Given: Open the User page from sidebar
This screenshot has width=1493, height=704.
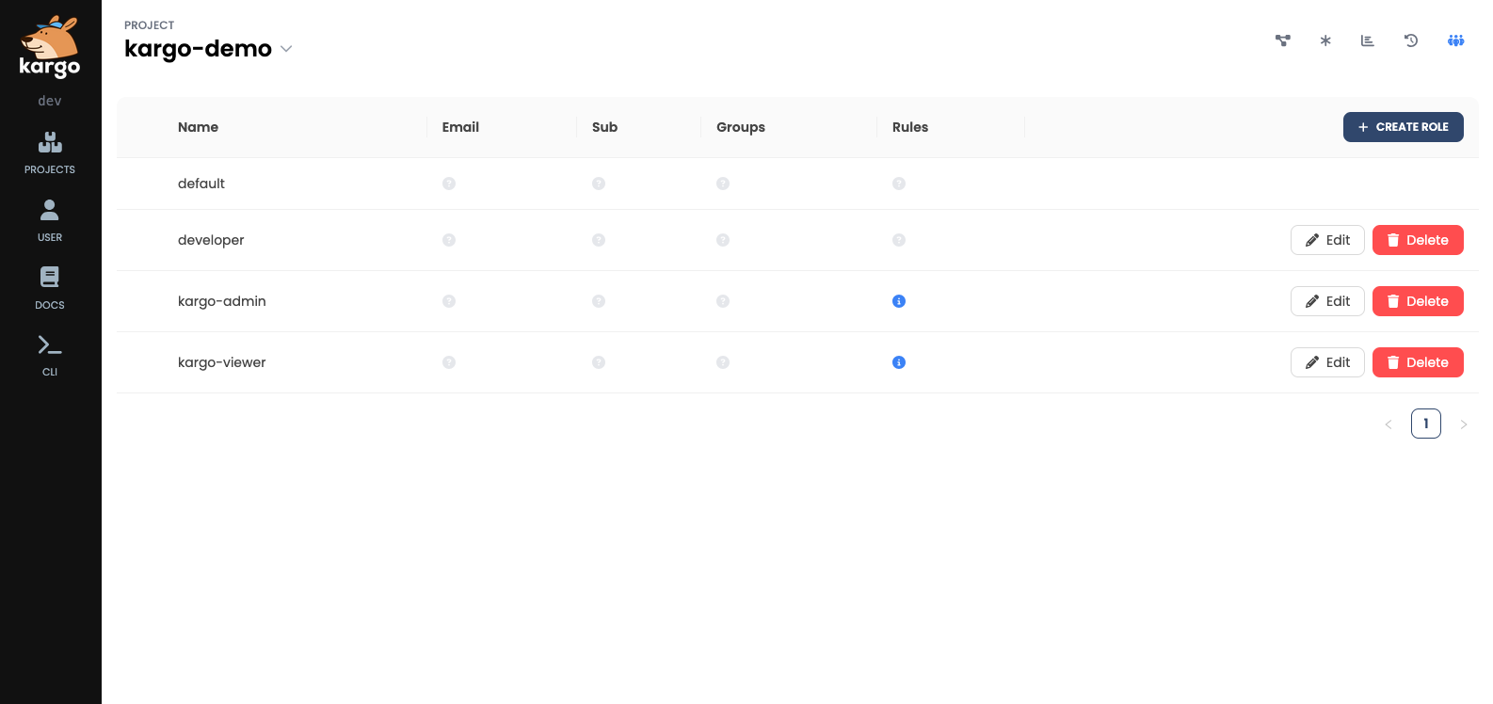Looking at the screenshot, I should point(50,220).
